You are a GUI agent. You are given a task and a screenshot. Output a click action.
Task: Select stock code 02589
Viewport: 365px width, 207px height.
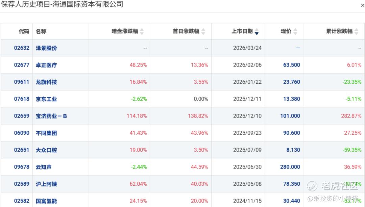22,184
